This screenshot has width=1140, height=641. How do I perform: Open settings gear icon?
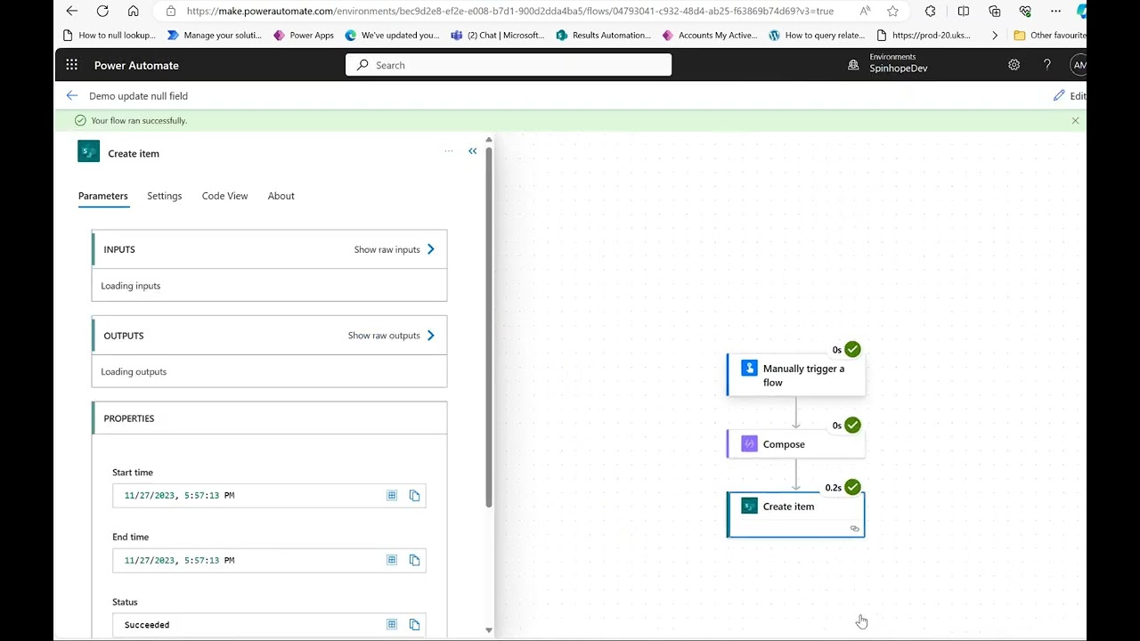click(1014, 65)
